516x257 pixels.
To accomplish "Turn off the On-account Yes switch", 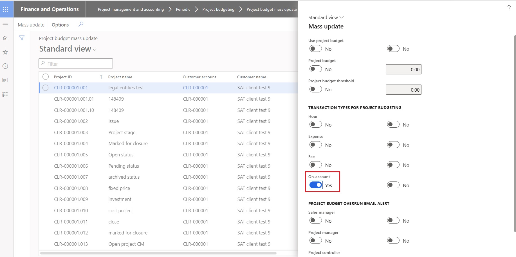I will coord(316,185).
